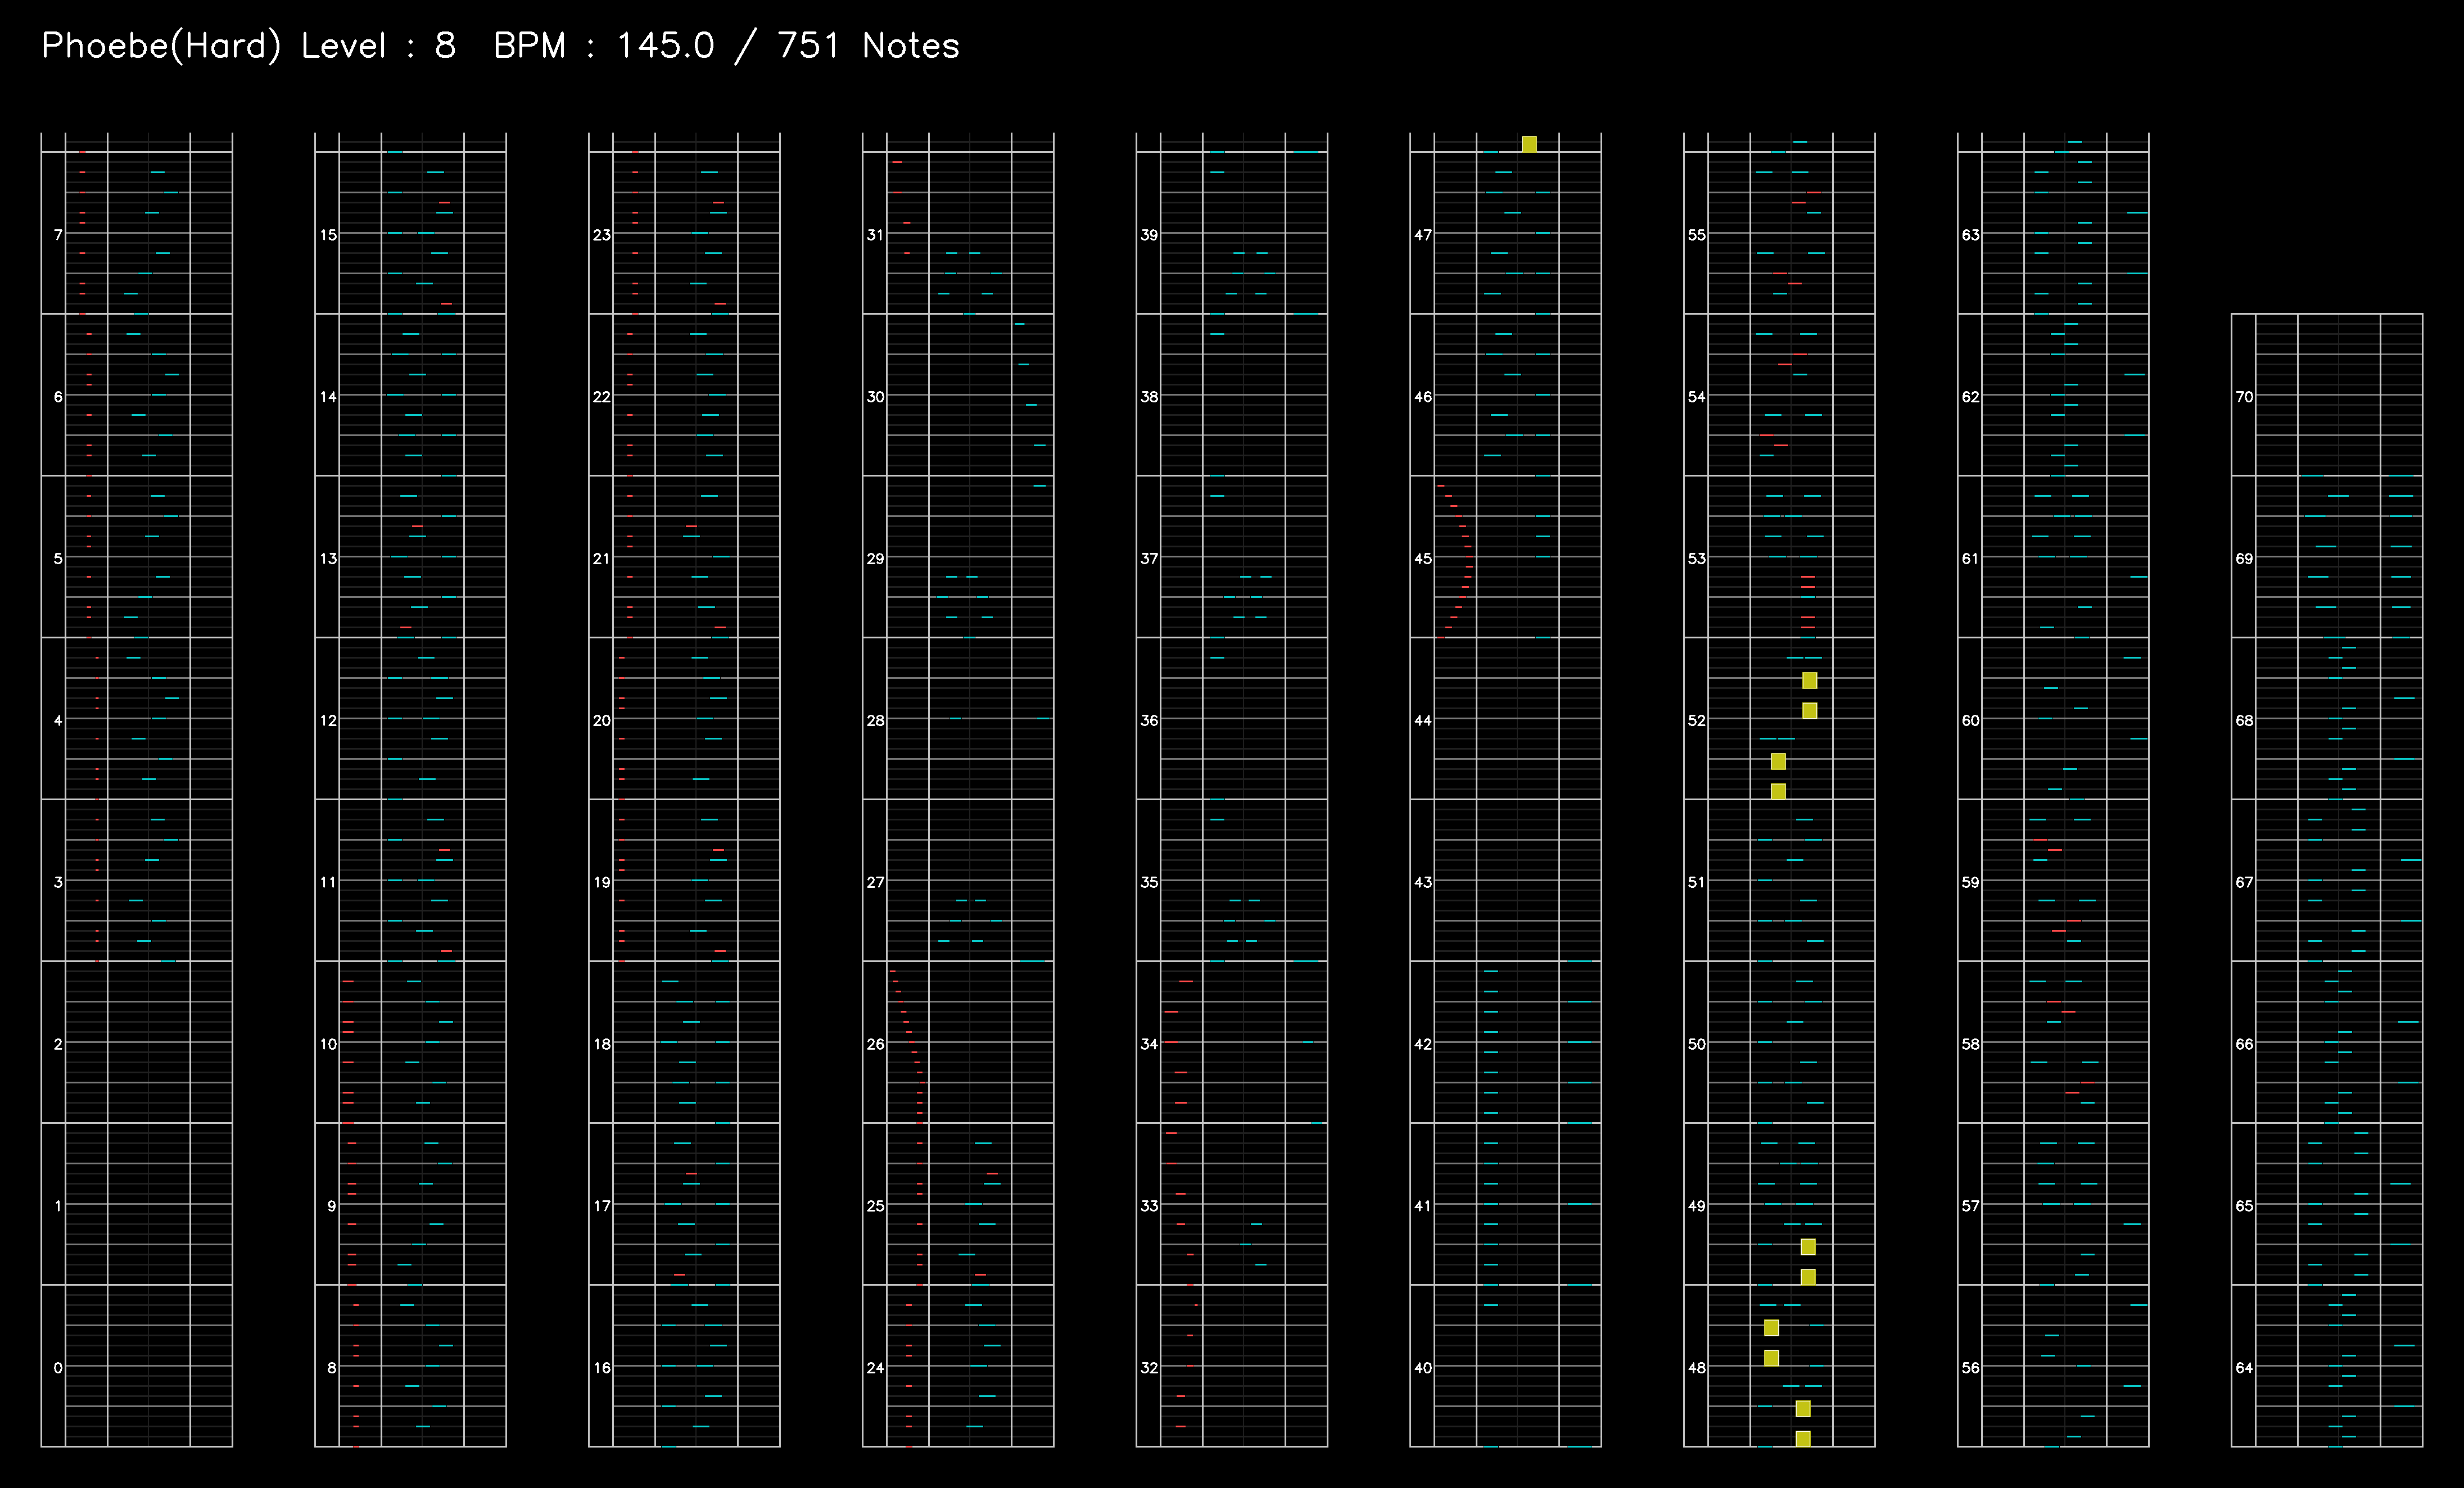
Task: Pick measure 60 marker
Action: pos(1971,720)
